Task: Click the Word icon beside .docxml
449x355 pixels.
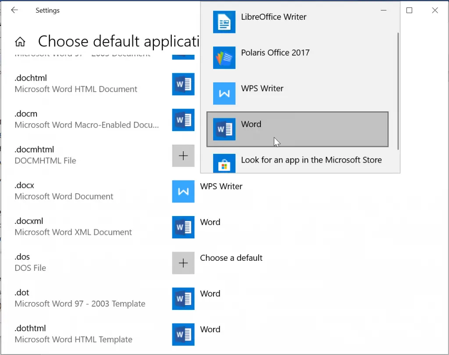Action: point(183,227)
